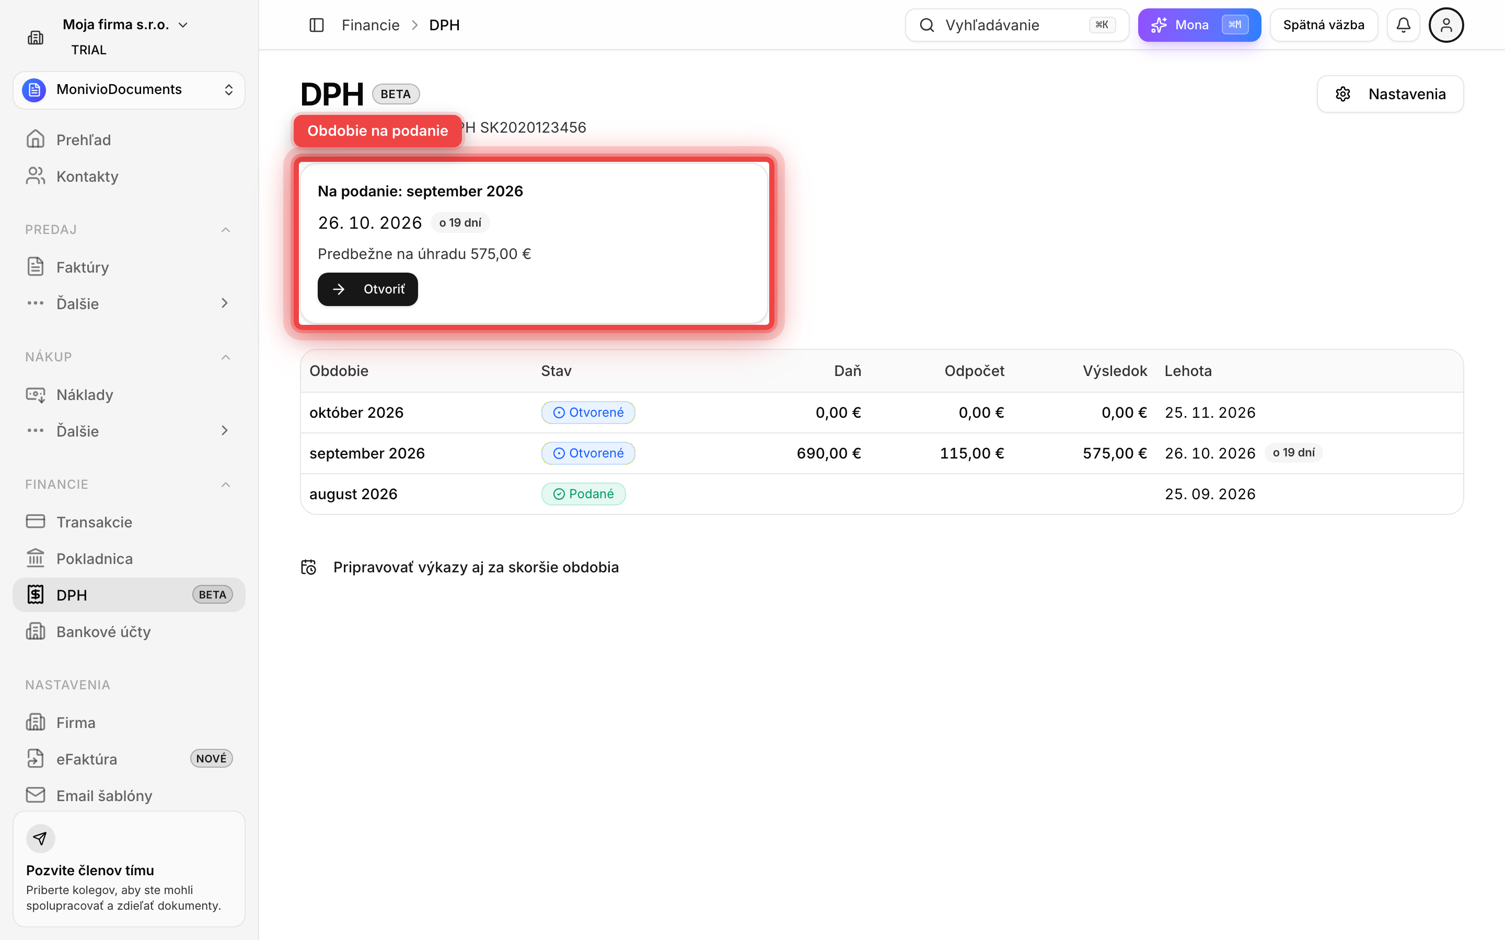Click Spätná väzba feedback button

click(x=1323, y=25)
